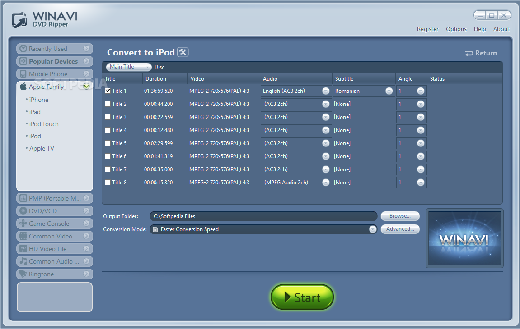
Task: Click the Game Console gamepad icon
Action: tap(23, 224)
